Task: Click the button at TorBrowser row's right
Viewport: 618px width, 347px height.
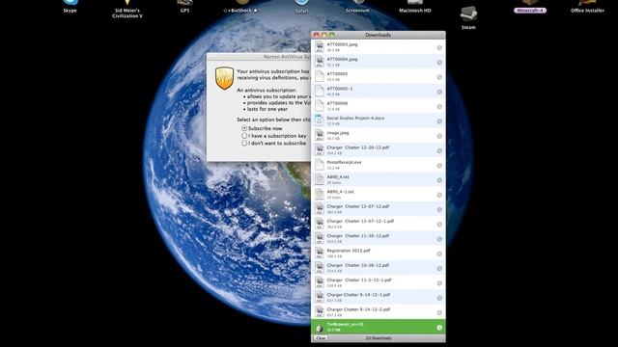Action: (439, 328)
